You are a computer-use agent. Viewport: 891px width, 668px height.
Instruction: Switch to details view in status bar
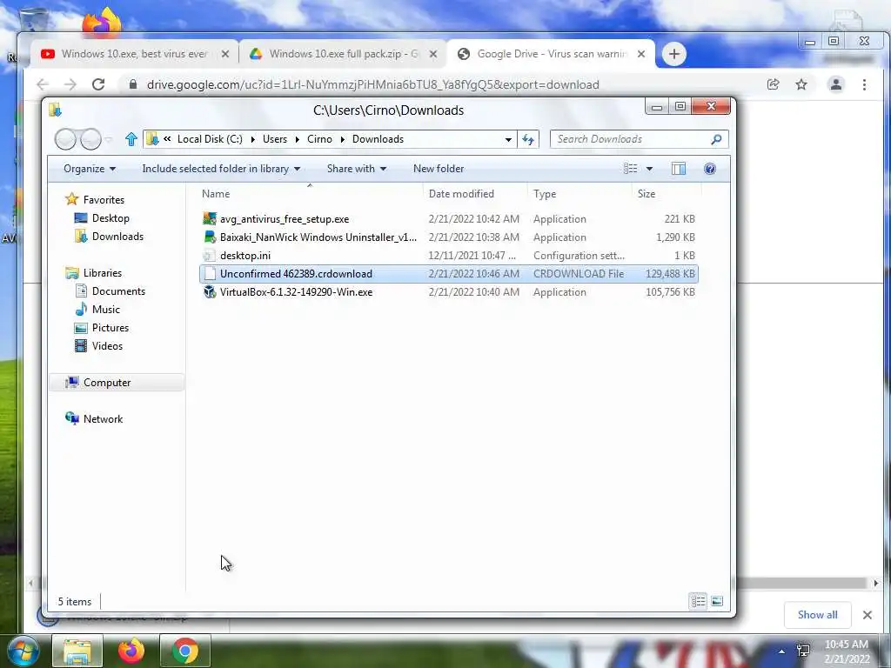point(698,601)
